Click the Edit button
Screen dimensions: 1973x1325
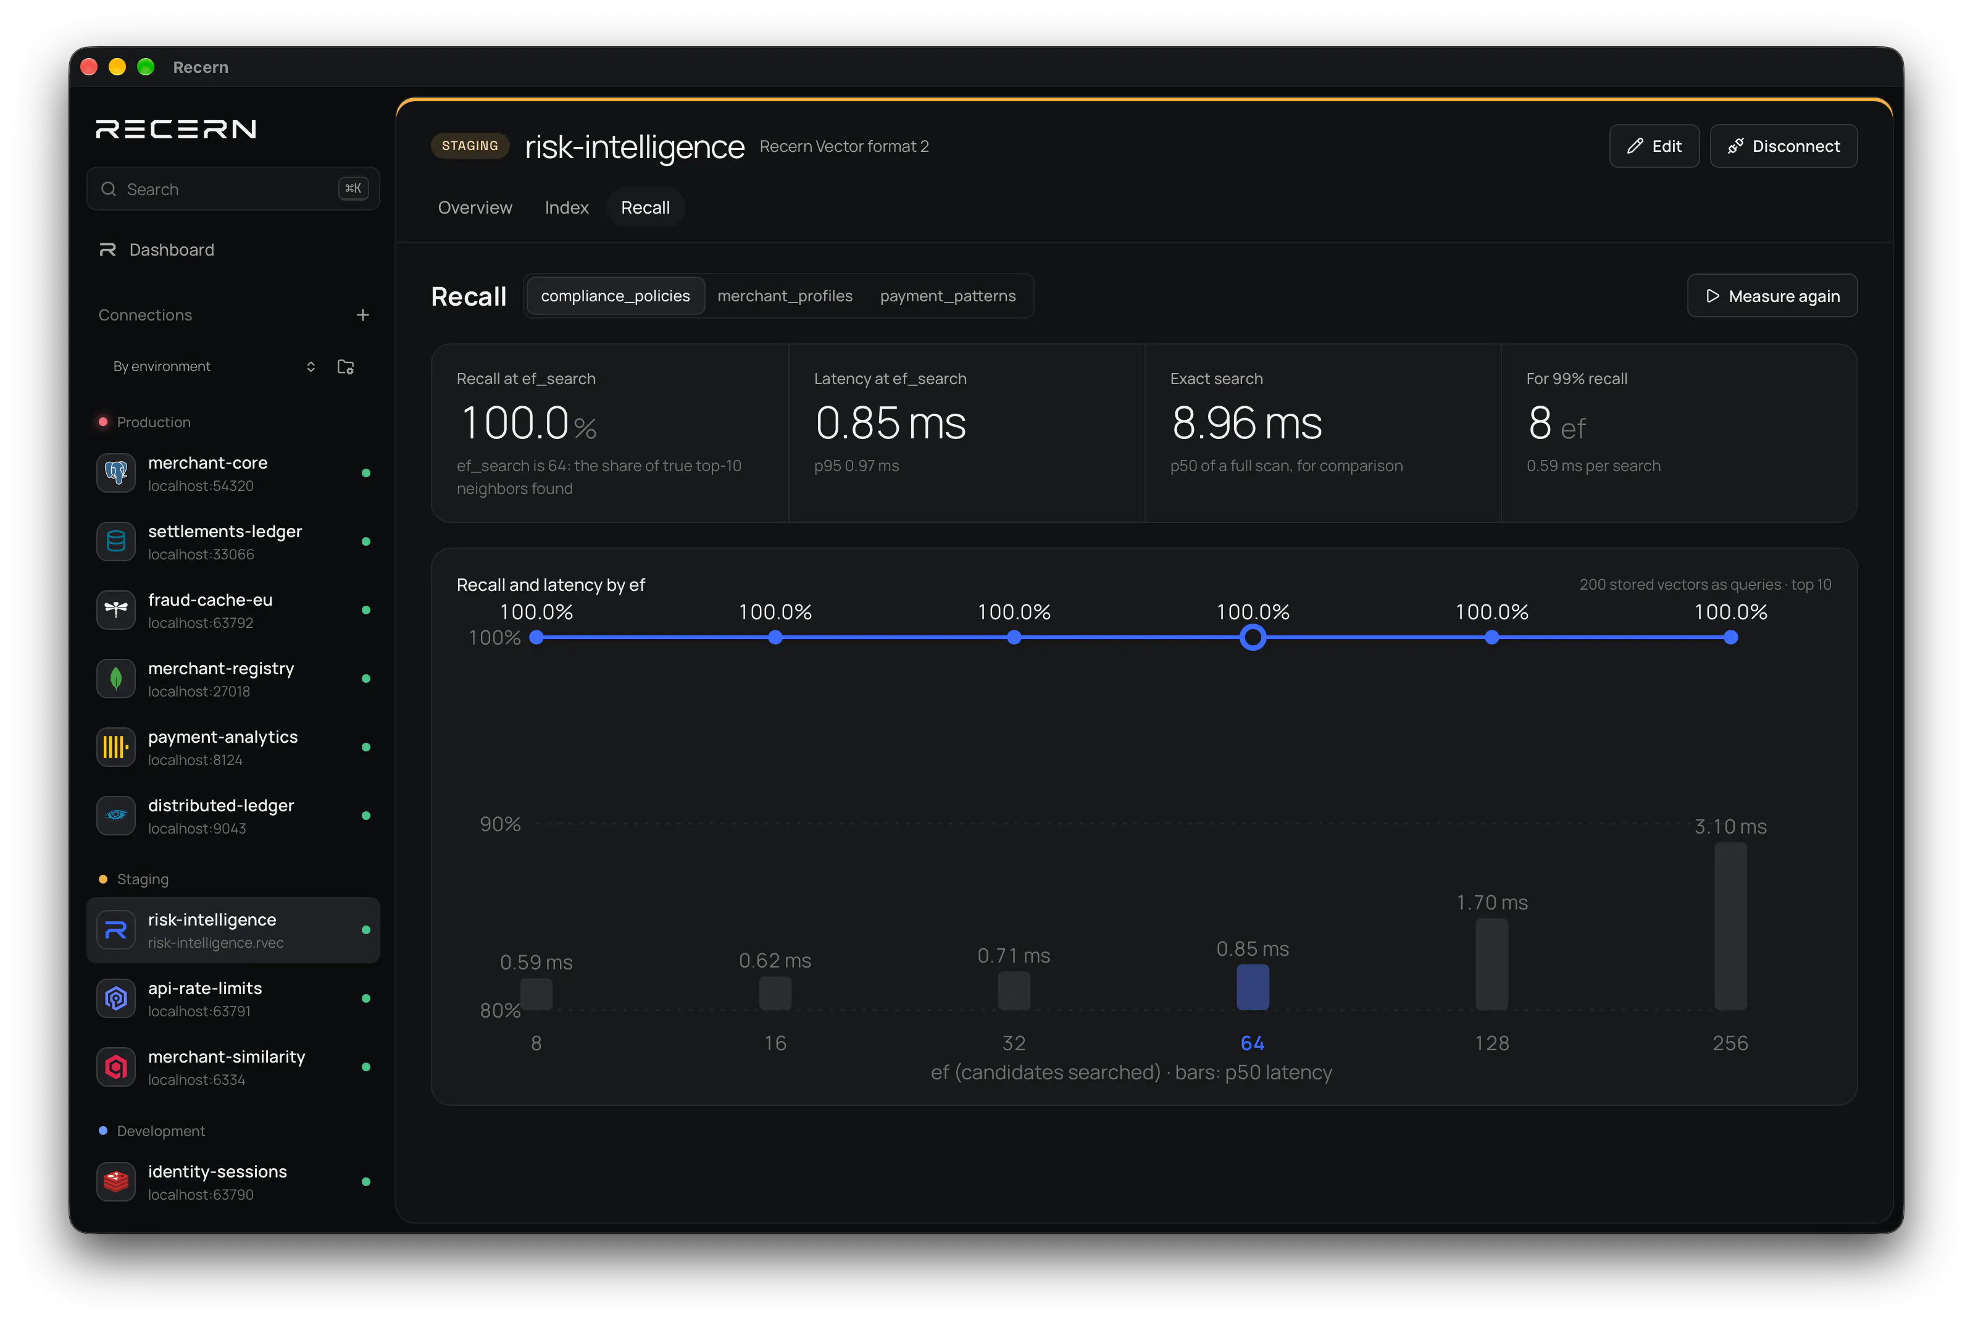tap(1654, 146)
